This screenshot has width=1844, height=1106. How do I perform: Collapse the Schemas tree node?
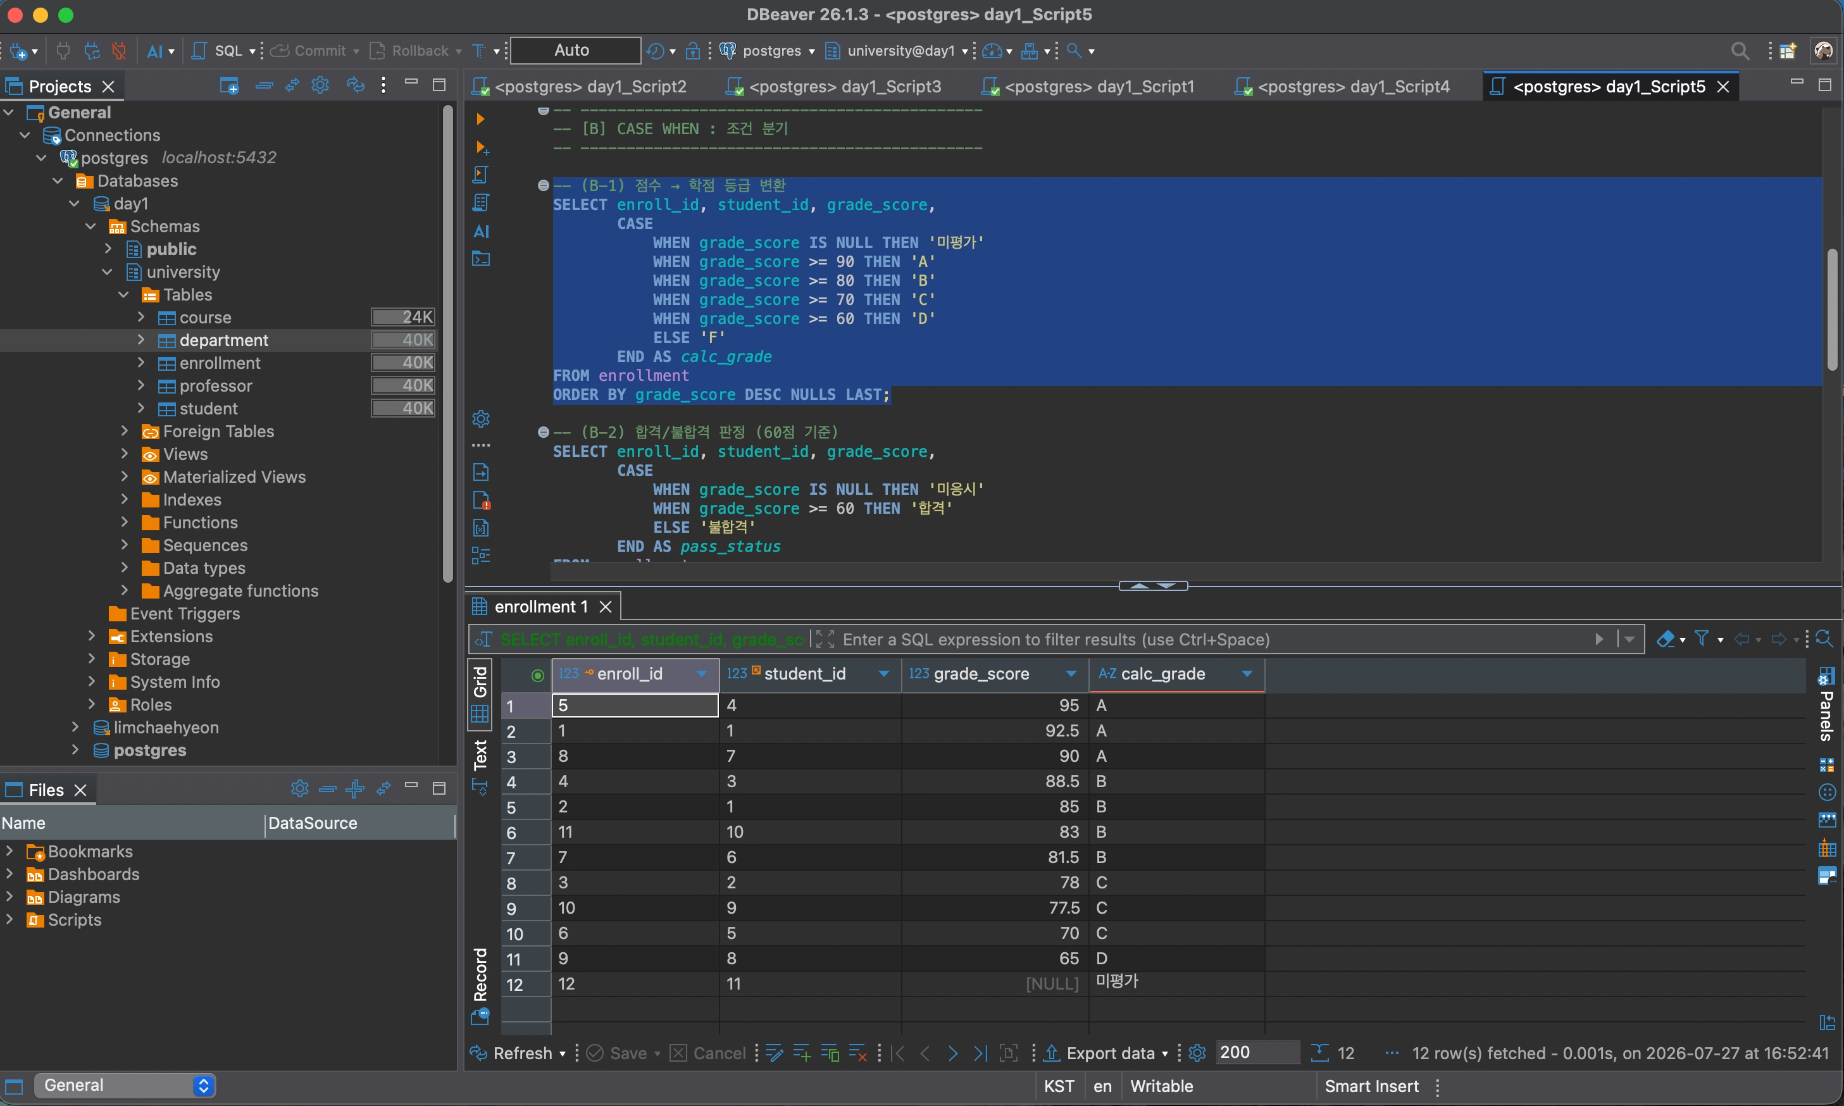coord(91,226)
